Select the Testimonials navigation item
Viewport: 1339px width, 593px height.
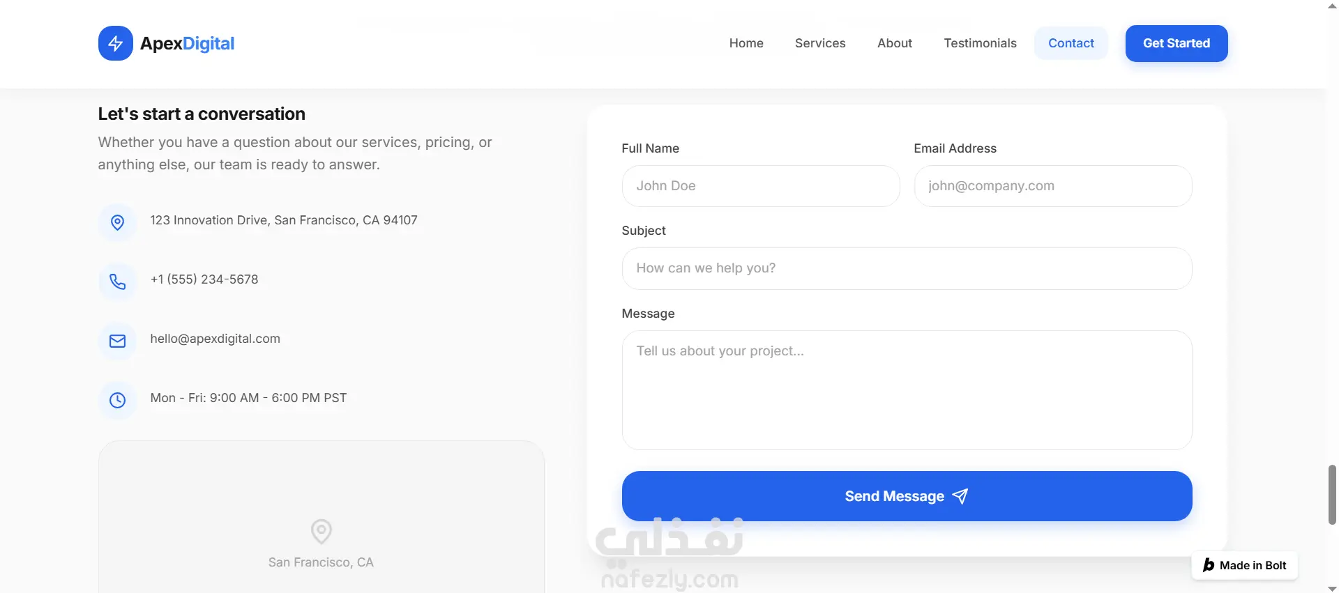click(x=980, y=43)
